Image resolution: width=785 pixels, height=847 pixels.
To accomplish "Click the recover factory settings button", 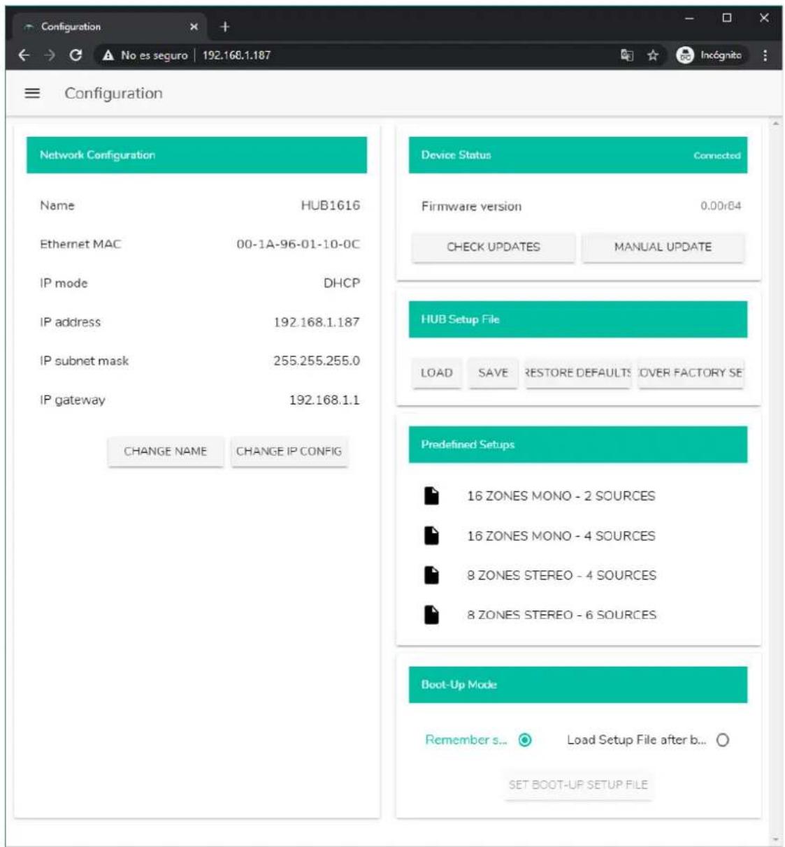I will coord(691,373).
